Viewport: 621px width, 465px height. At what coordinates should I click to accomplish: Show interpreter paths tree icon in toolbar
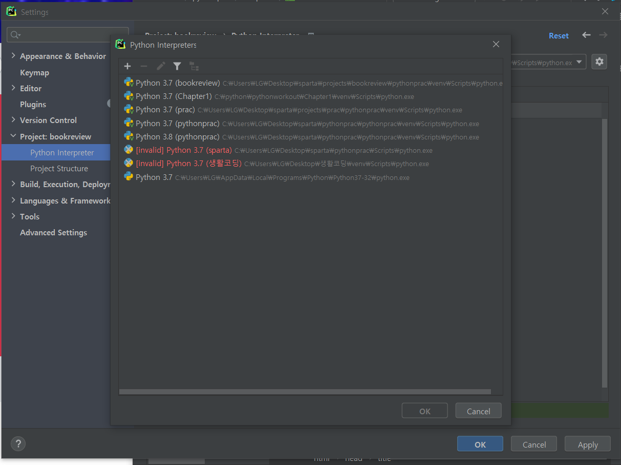coord(194,66)
